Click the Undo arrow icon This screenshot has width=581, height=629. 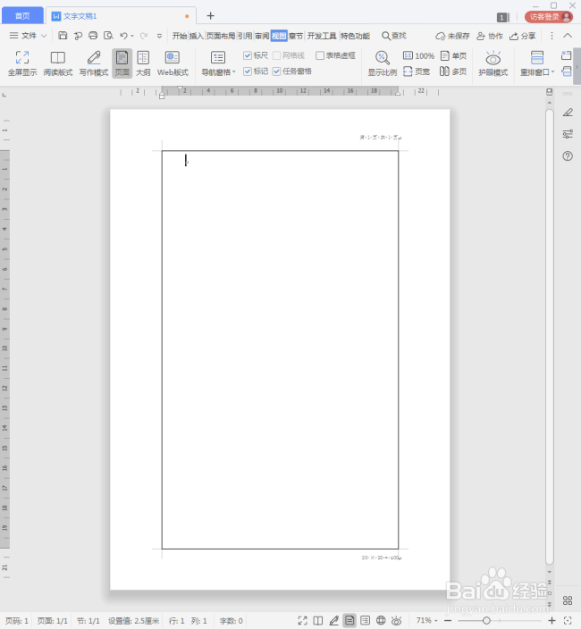(123, 36)
